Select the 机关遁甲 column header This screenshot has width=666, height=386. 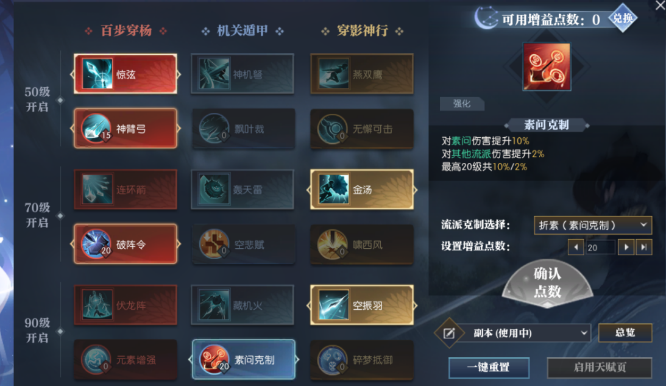coord(243,30)
